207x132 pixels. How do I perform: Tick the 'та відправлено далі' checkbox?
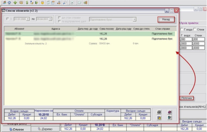click(59, 21)
